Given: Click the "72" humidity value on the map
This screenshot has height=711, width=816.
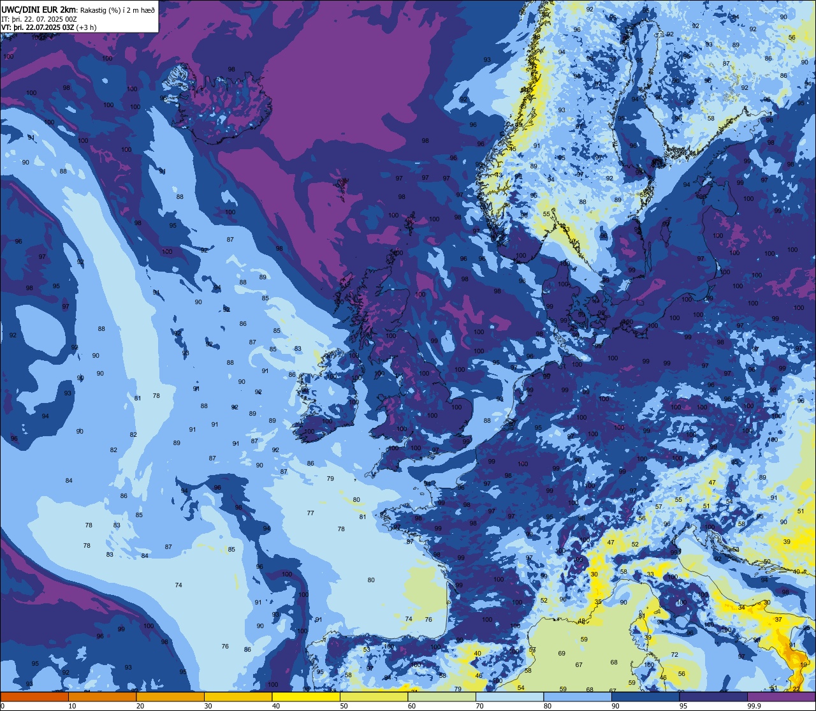Looking at the screenshot, I should [x=674, y=655].
